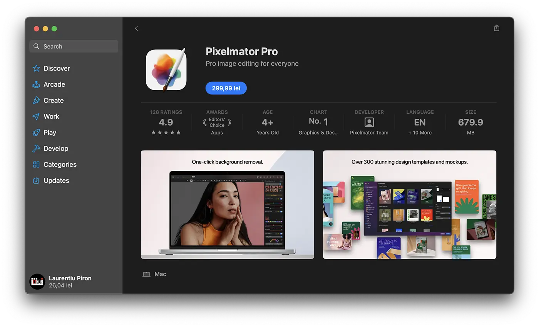Open design templates screenshot thumbnail
The image size is (539, 327).
pyautogui.click(x=410, y=205)
